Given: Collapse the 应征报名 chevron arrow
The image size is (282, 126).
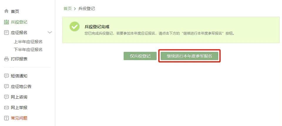Looking at the screenshot, I should coord(50,33).
